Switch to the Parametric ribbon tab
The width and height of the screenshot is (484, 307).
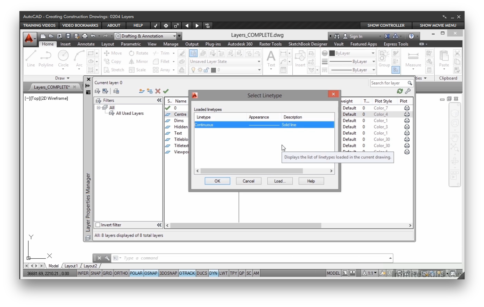pyautogui.click(x=131, y=44)
